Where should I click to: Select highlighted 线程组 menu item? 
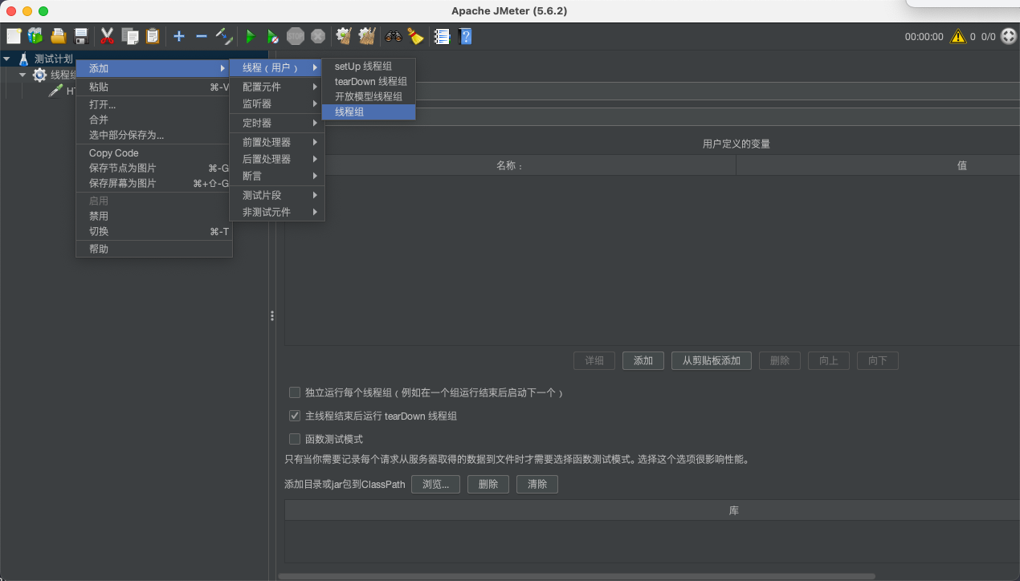coord(369,112)
